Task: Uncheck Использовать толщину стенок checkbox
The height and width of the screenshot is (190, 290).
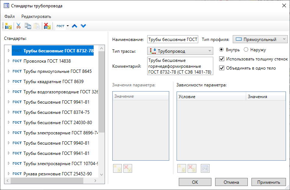Action: click(x=221, y=59)
